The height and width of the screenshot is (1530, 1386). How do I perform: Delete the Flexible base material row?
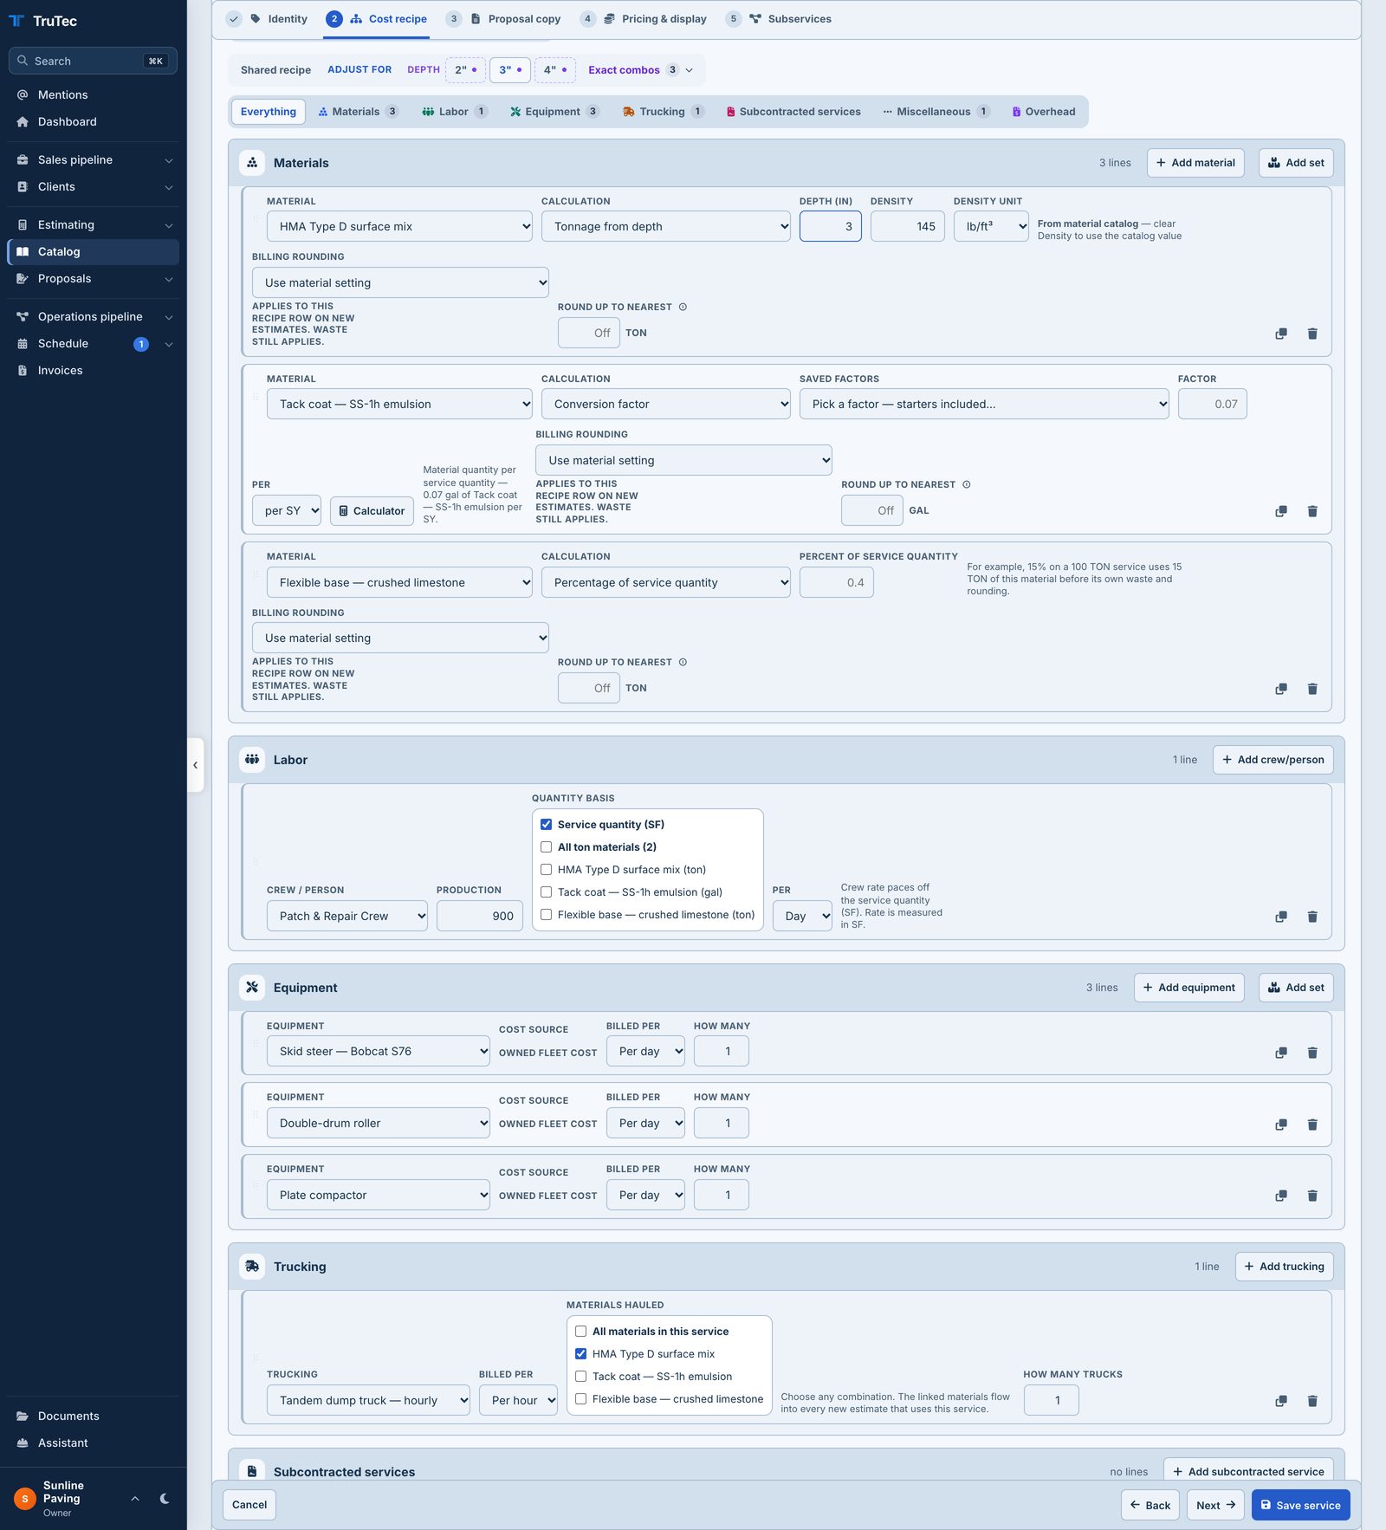[x=1312, y=689]
